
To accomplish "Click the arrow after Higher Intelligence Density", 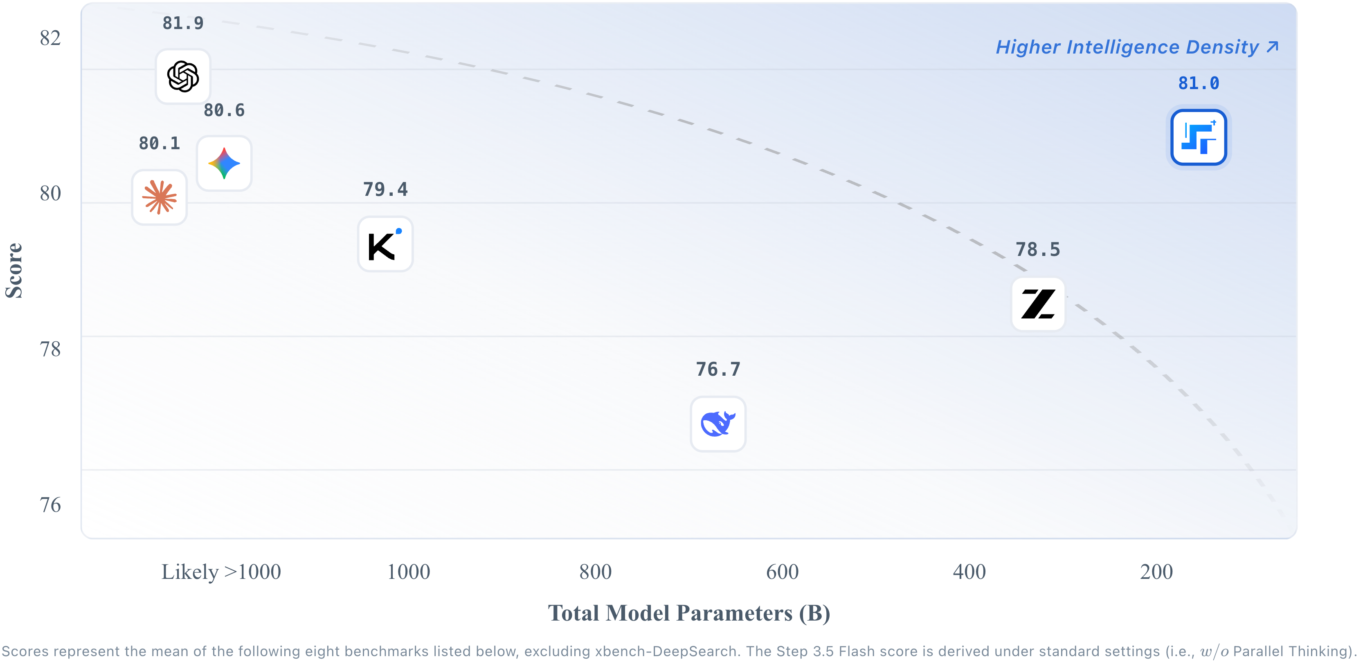I will pos(1273,47).
